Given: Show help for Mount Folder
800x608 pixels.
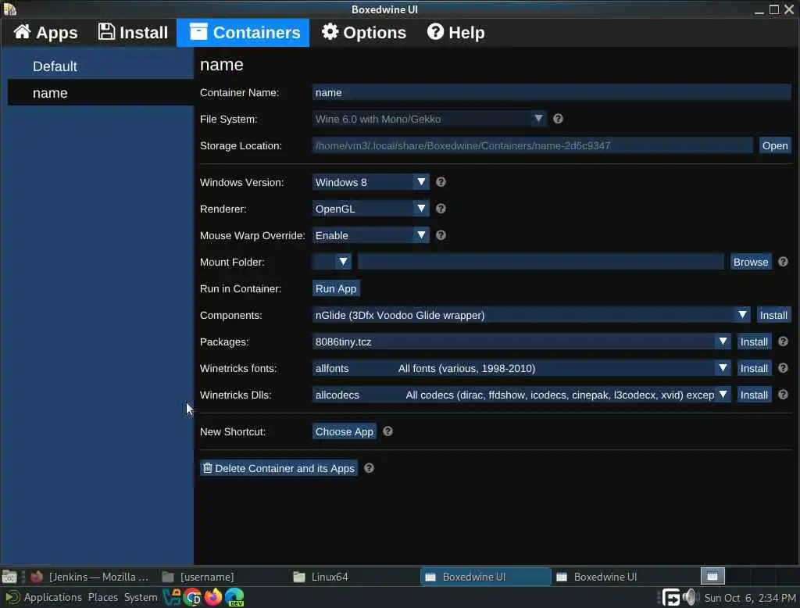Looking at the screenshot, I should (783, 262).
